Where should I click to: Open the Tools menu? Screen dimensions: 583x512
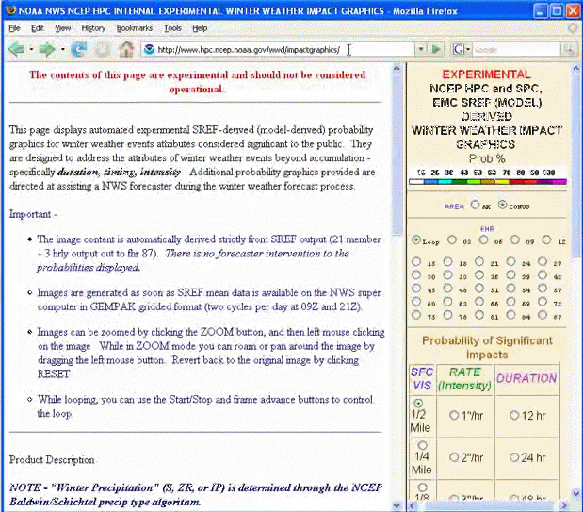point(172,28)
